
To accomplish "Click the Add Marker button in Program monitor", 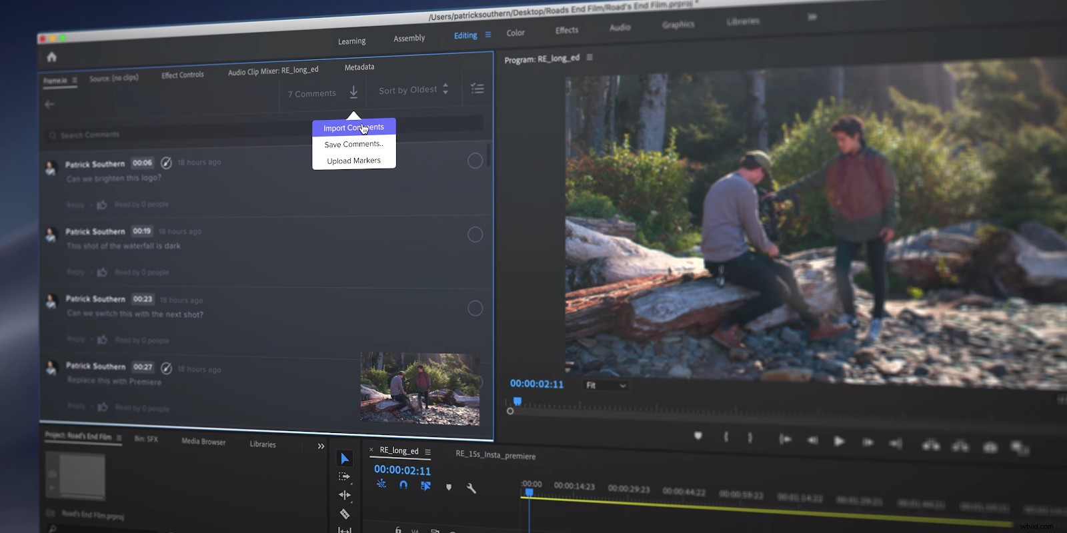I will [x=698, y=436].
